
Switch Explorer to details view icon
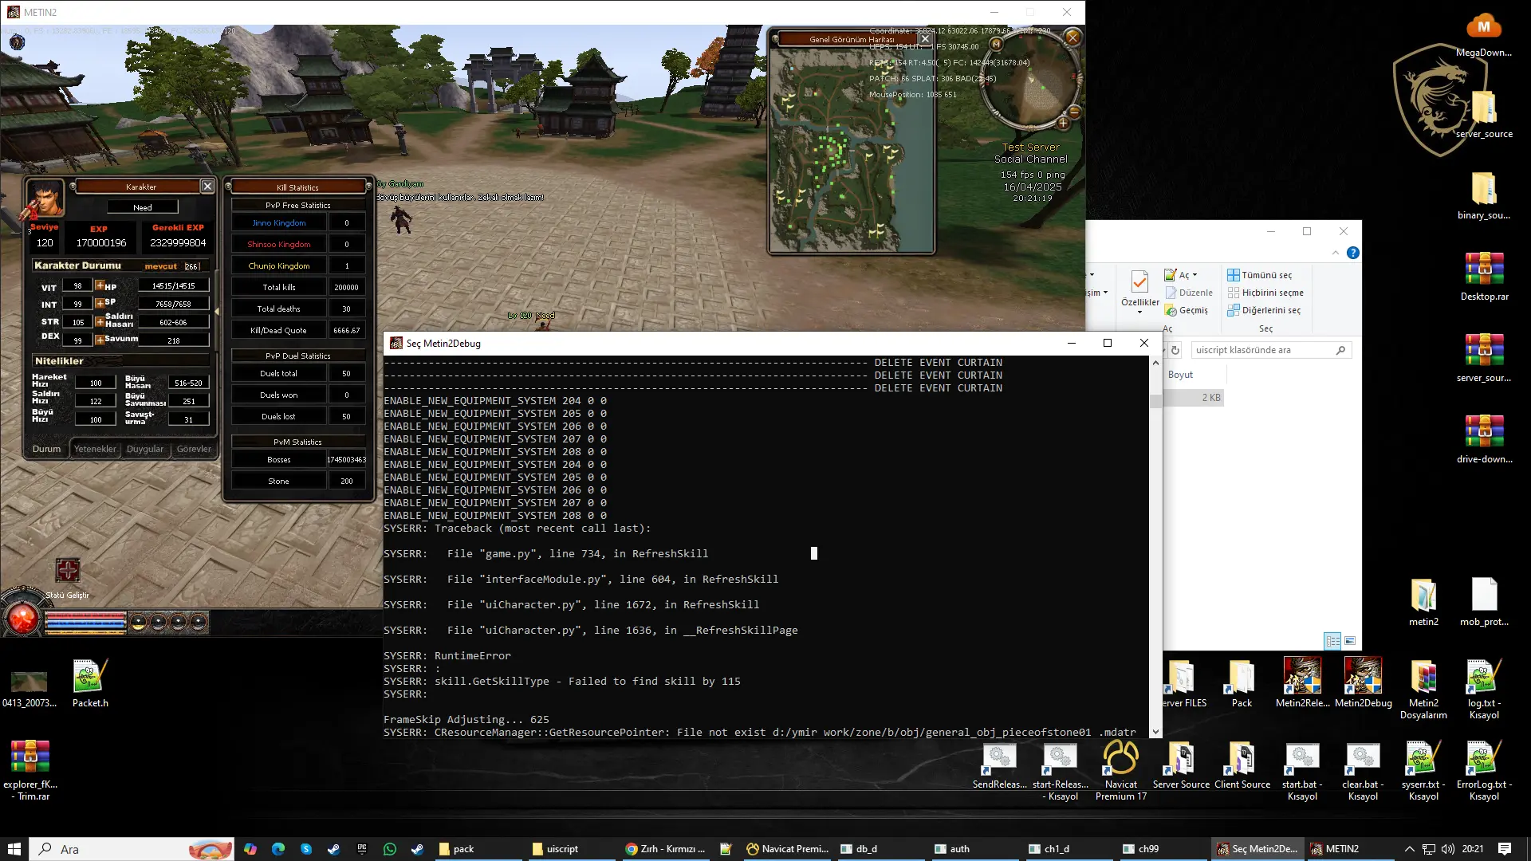point(1332,641)
